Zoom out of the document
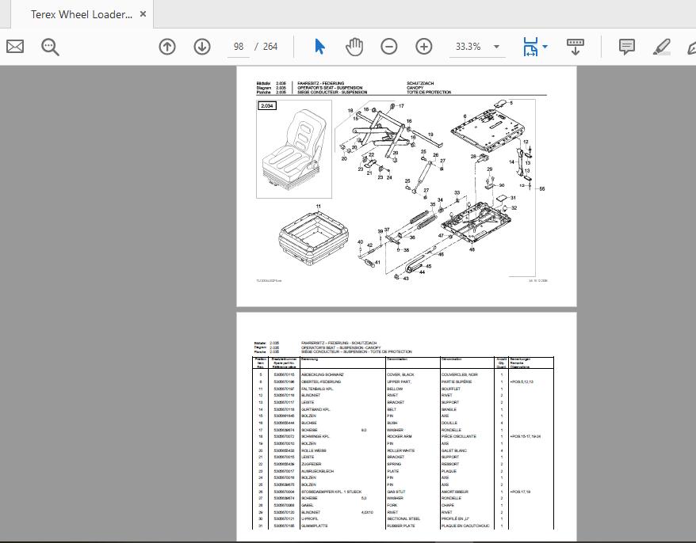Image resolution: width=696 pixels, height=543 pixels. point(388,47)
